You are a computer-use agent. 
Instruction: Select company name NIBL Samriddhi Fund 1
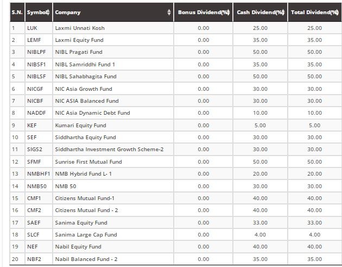[85, 65]
